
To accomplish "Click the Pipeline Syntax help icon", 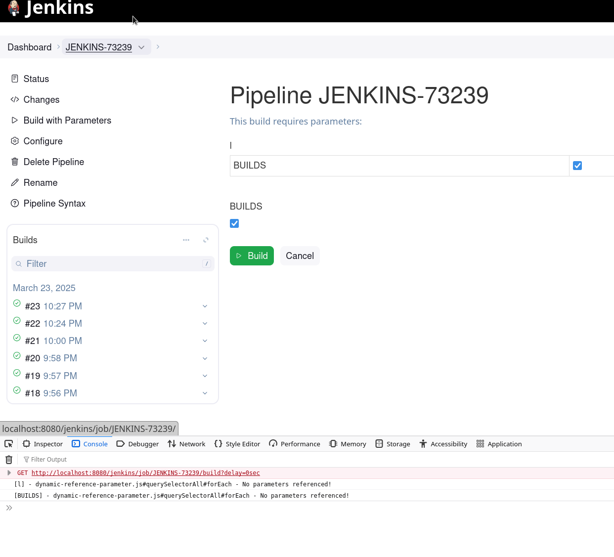I will pyautogui.click(x=15, y=203).
